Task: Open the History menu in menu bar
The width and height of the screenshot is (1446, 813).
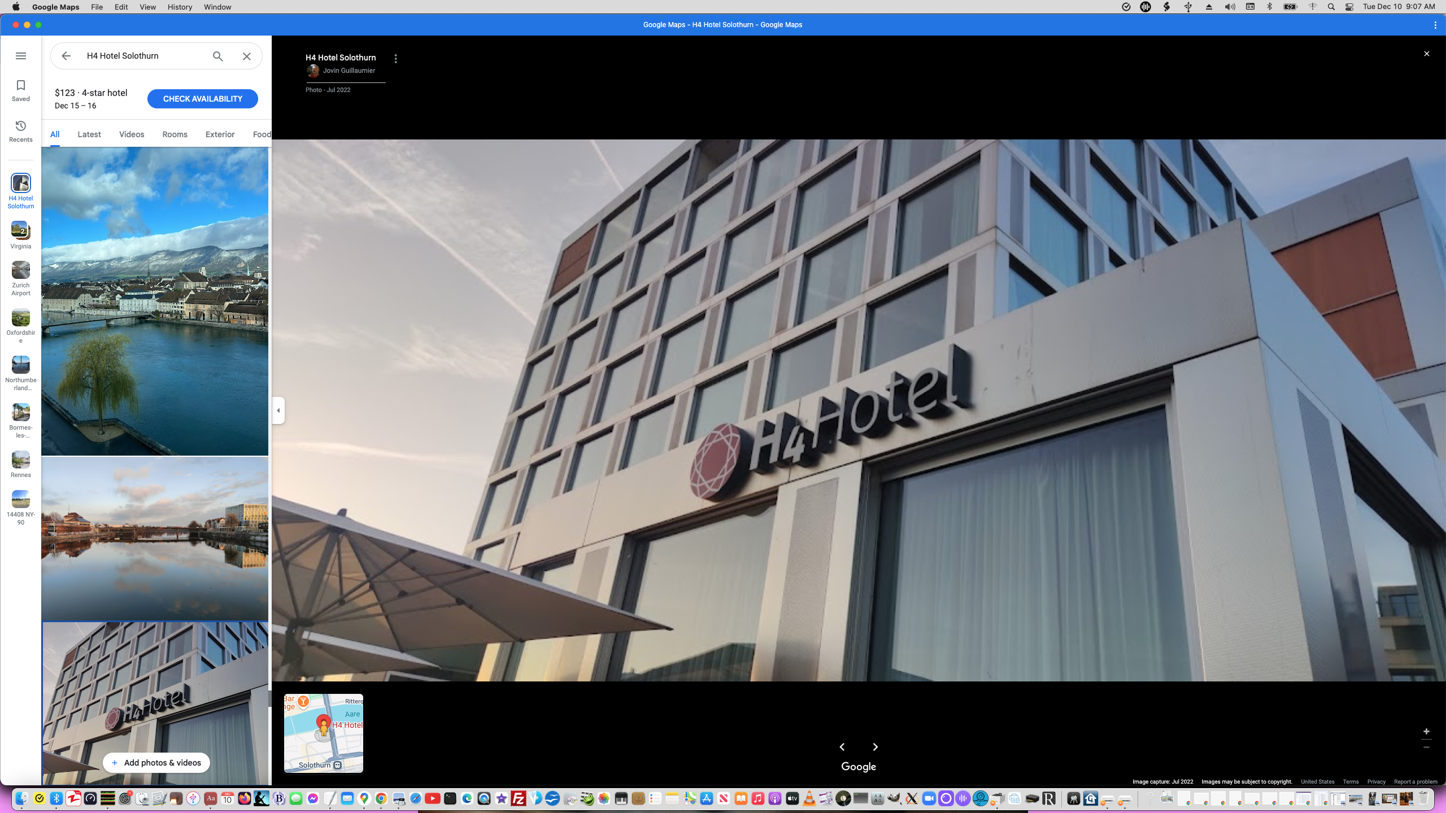Action: pyautogui.click(x=180, y=7)
